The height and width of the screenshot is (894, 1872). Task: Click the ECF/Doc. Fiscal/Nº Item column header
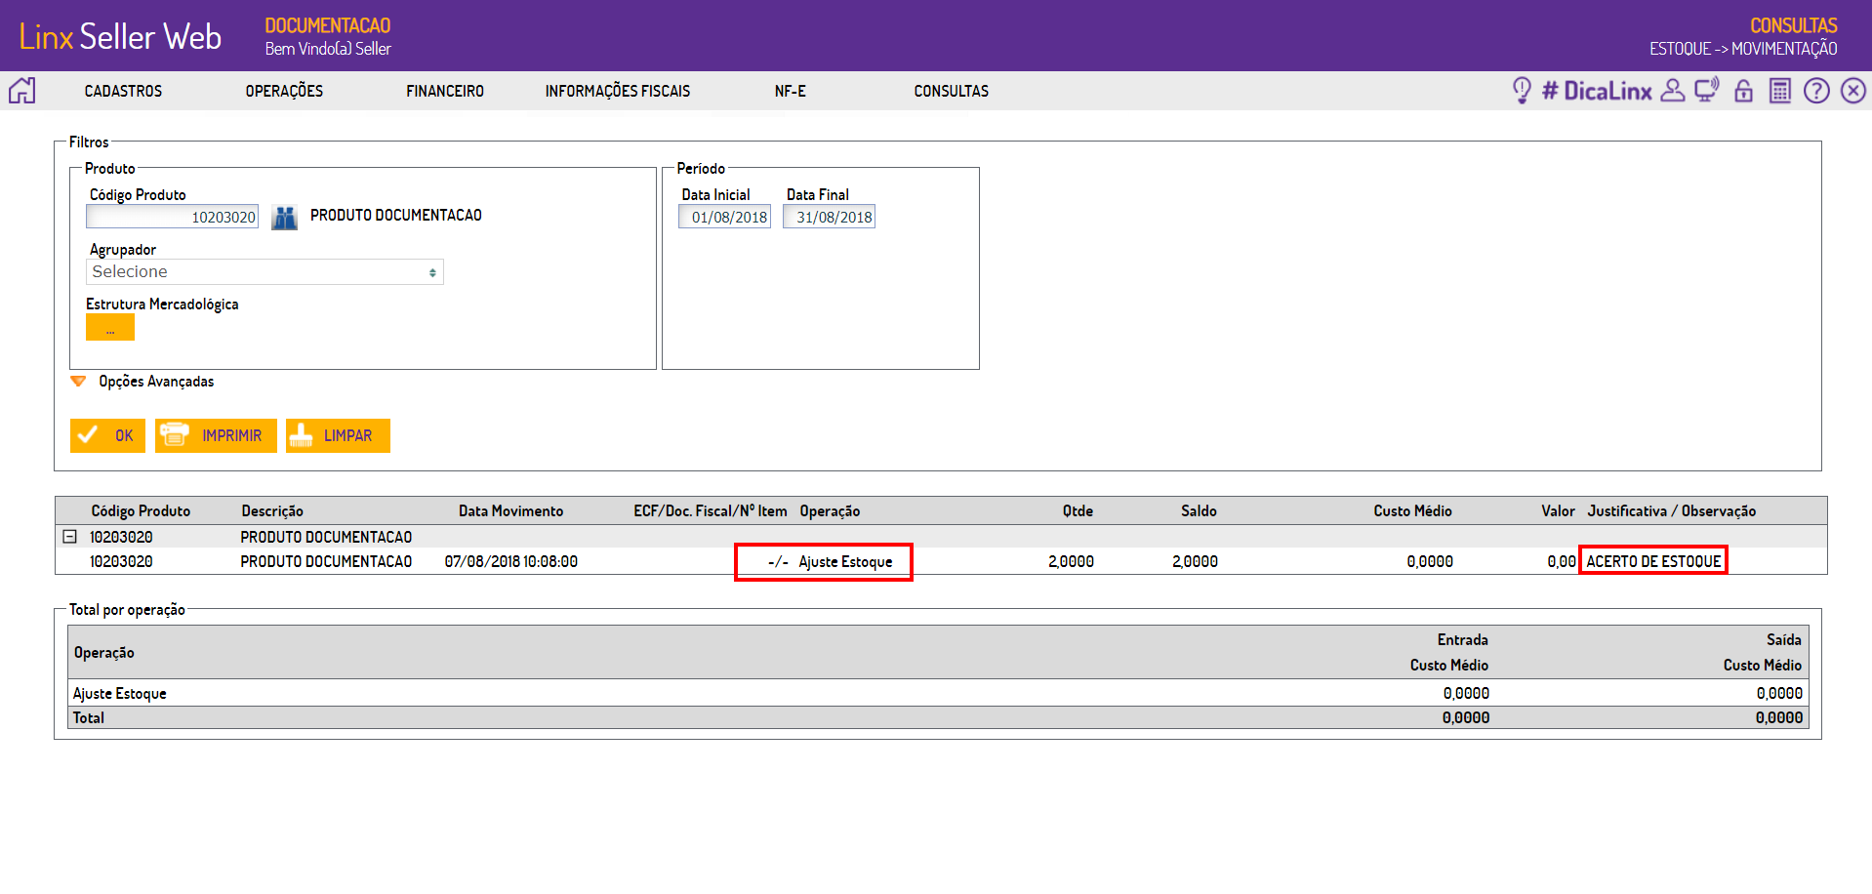point(710,510)
